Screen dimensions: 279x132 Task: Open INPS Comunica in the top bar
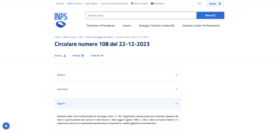click(x=75, y=4)
